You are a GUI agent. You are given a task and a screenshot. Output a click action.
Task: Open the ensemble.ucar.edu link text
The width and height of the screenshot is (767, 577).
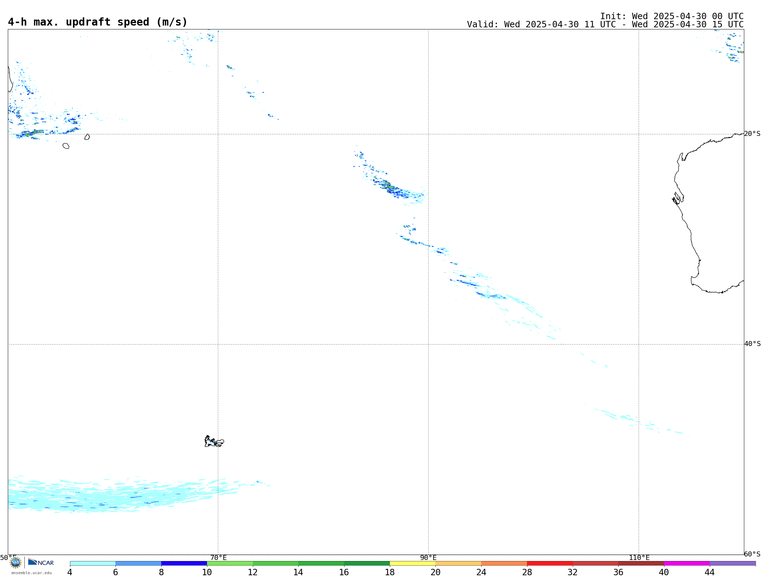tap(32, 573)
